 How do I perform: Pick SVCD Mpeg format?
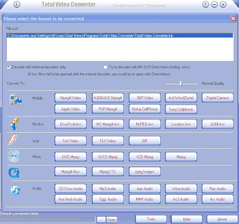point(108,157)
